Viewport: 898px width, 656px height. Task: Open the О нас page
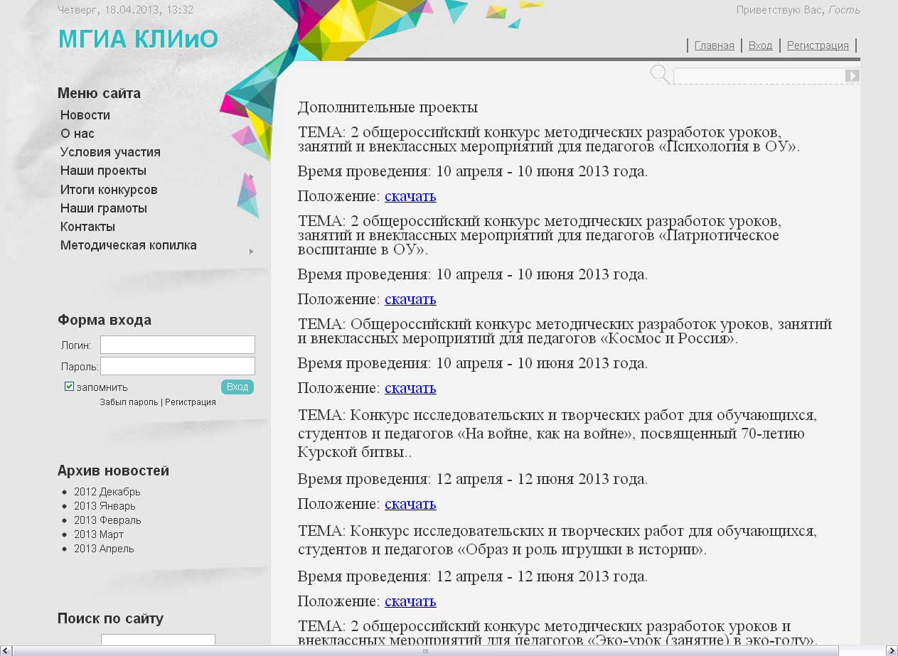pos(77,134)
